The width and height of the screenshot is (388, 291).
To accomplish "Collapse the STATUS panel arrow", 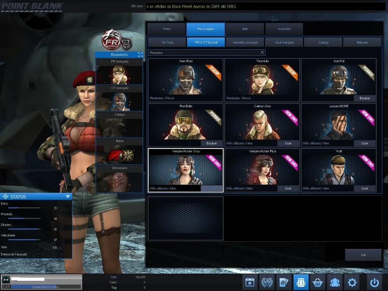I will point(68,197).
